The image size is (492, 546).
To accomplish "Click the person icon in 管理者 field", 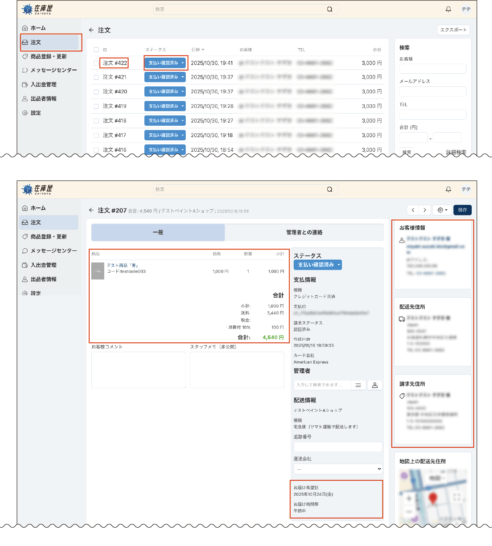I will 375,385.
